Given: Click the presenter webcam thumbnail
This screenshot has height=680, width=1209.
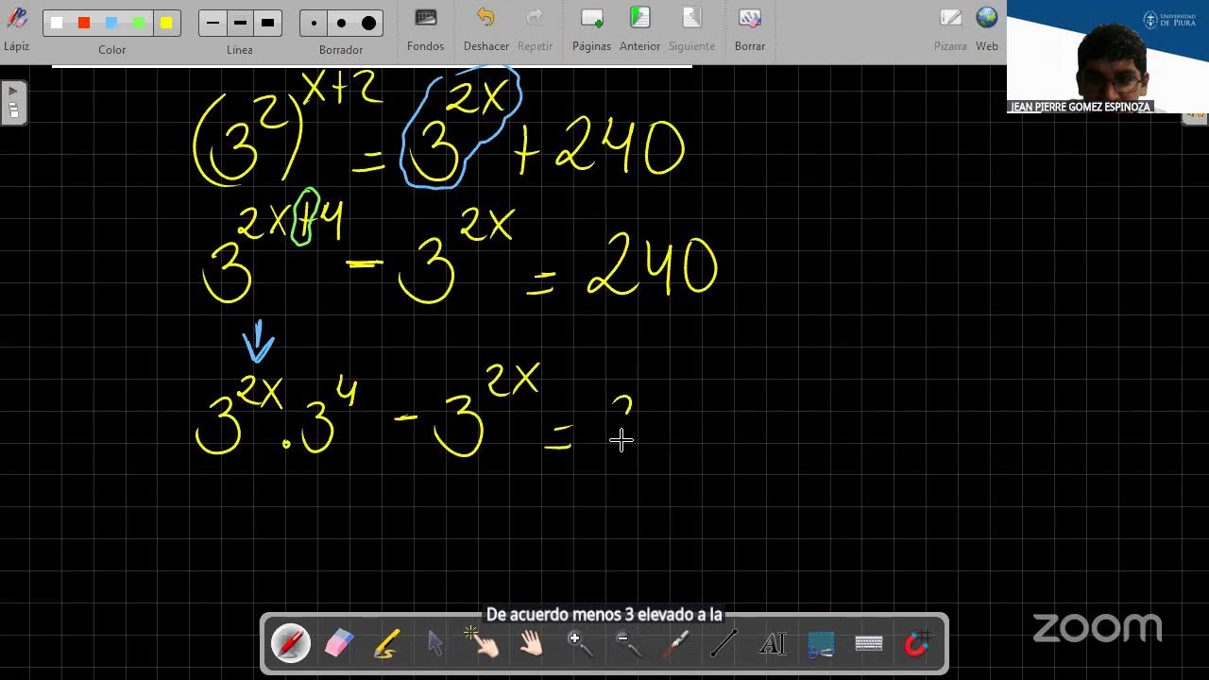Looking at the screenshot, I should (1108, 57).
